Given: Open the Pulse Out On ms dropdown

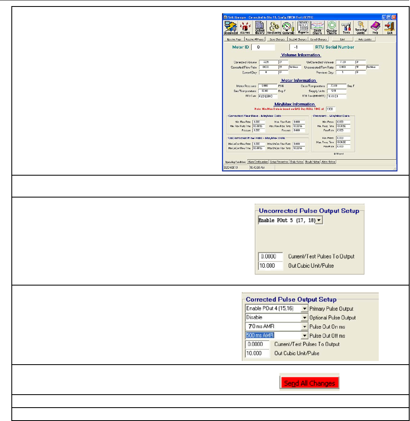Looking at the screenshot, I should pos(304,327).
